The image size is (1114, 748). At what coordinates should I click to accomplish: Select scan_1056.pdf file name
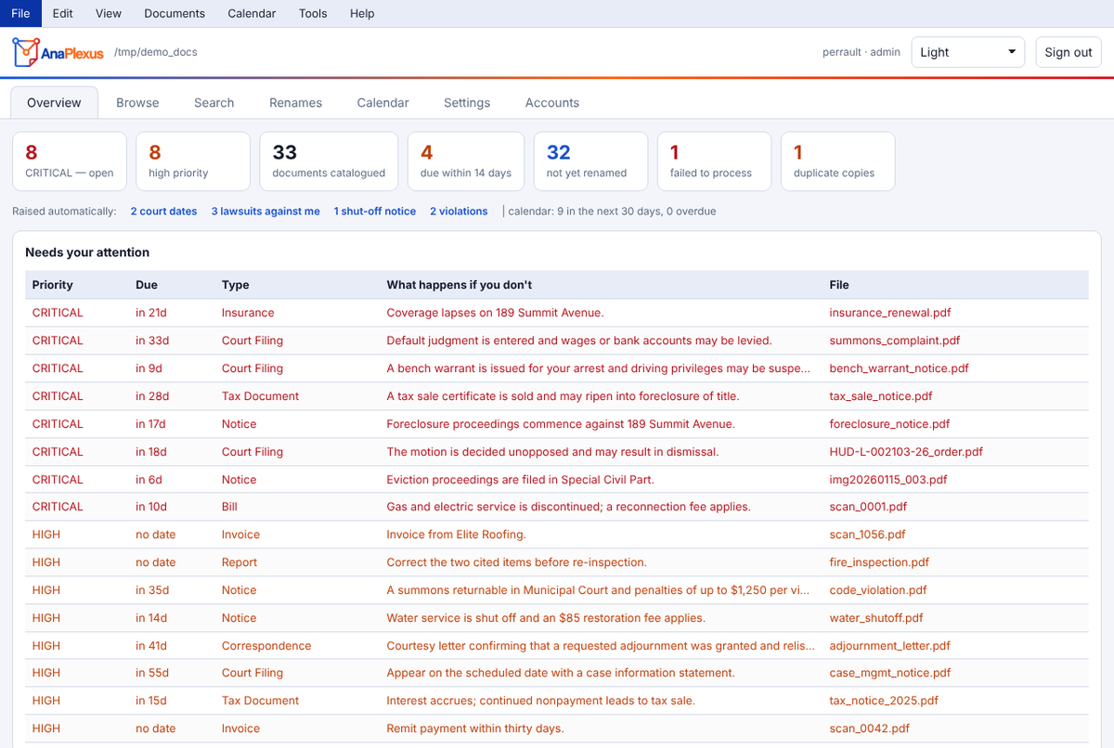tap(867, 535)
